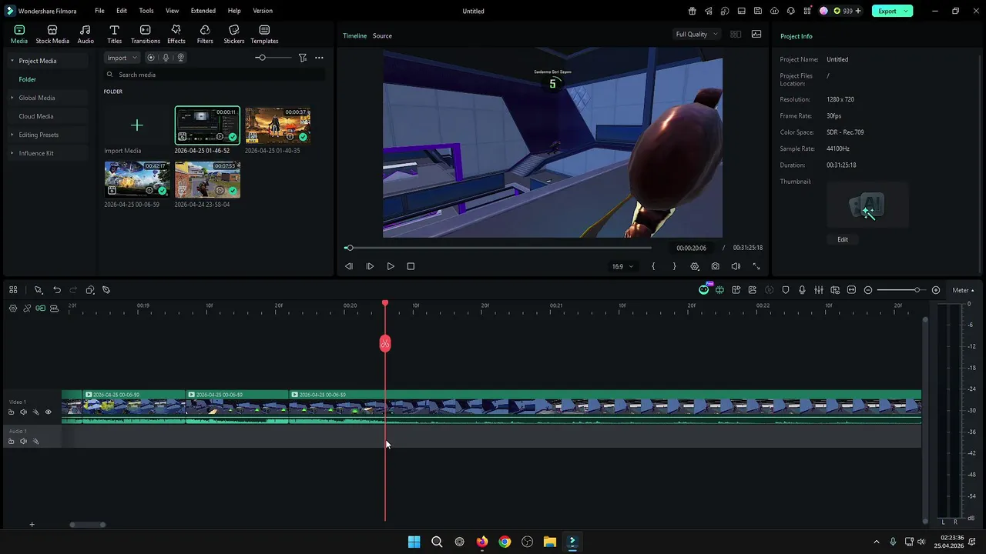This screenshot has height=554, width=986.
Task: Open preview volume control
Action: tap(736, 266)
